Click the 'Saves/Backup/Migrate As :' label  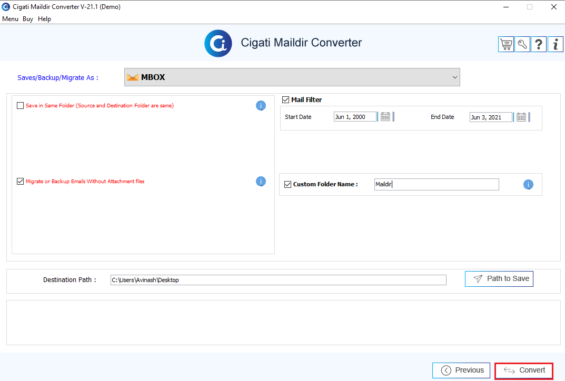tap(57, 77)
